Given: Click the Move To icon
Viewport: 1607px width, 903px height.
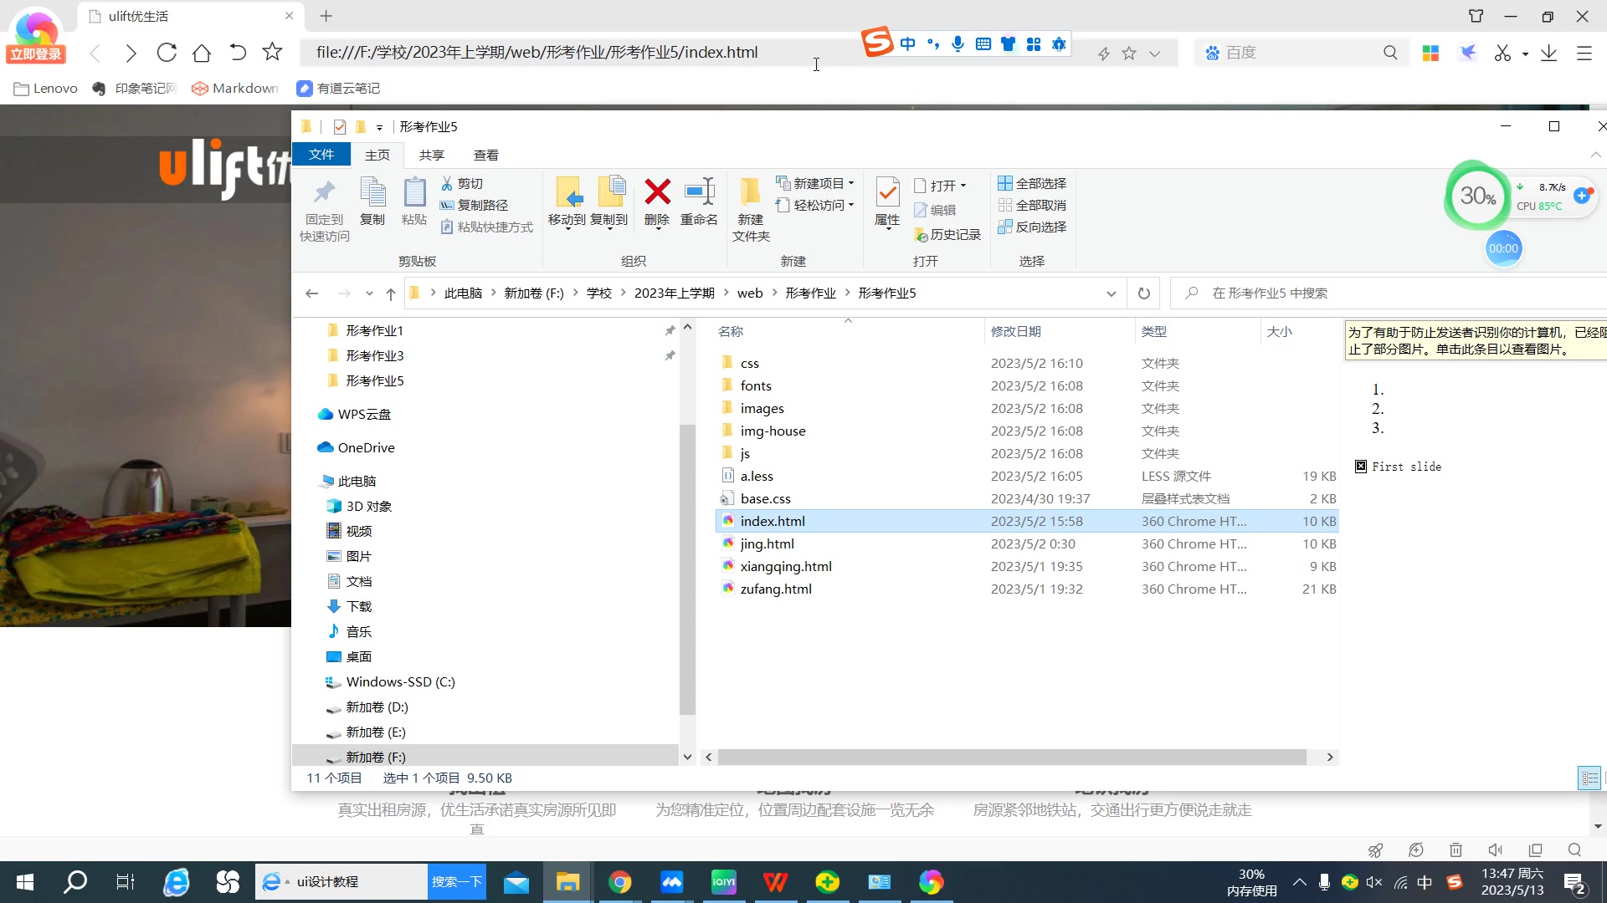Looking at the screenshot, I should 567,193.
